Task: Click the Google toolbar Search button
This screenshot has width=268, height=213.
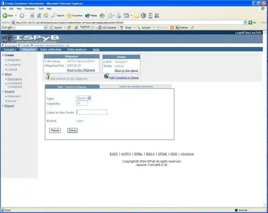Action: (56, 28)
